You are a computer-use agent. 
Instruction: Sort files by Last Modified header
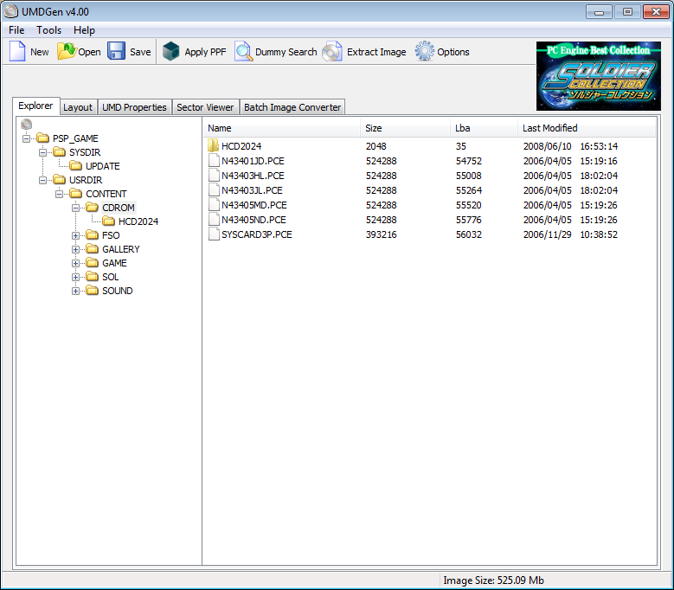[x=549, y=128]
